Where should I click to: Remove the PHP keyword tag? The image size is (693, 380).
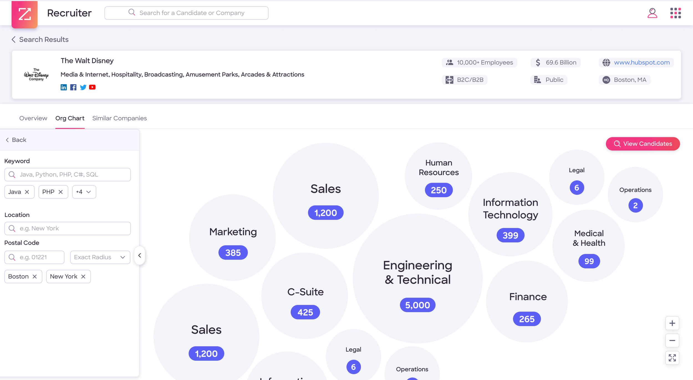click(x=61, y=192)
